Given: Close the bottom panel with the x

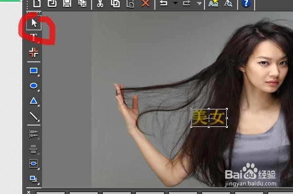Looking at the screenshot, I should click(x=29, y=192).
